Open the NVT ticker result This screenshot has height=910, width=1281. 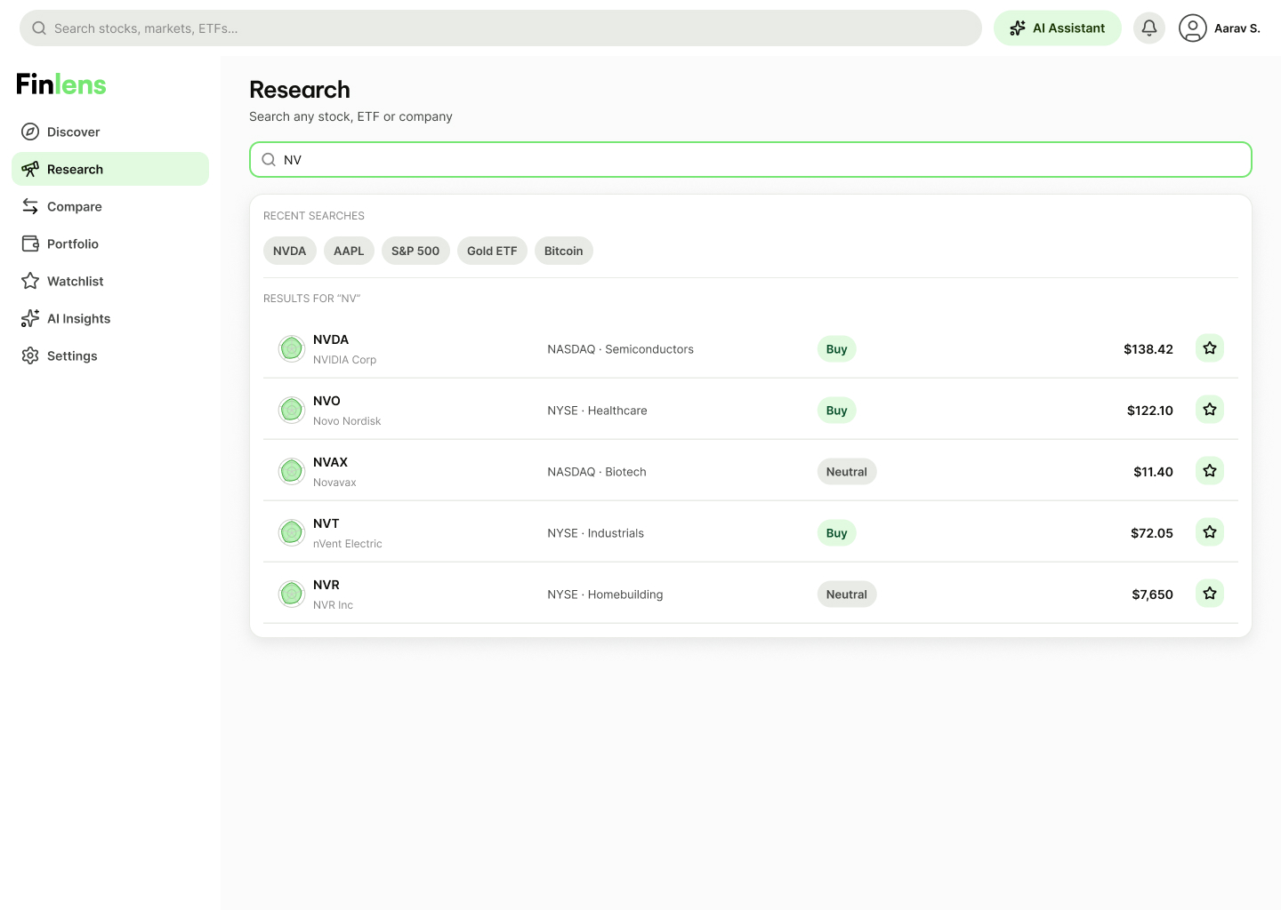coord(326,523)
